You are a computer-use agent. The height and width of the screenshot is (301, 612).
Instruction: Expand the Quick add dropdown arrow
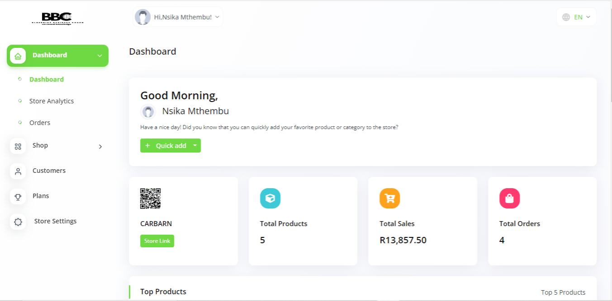pyautogui.click(x=195, y=146)
